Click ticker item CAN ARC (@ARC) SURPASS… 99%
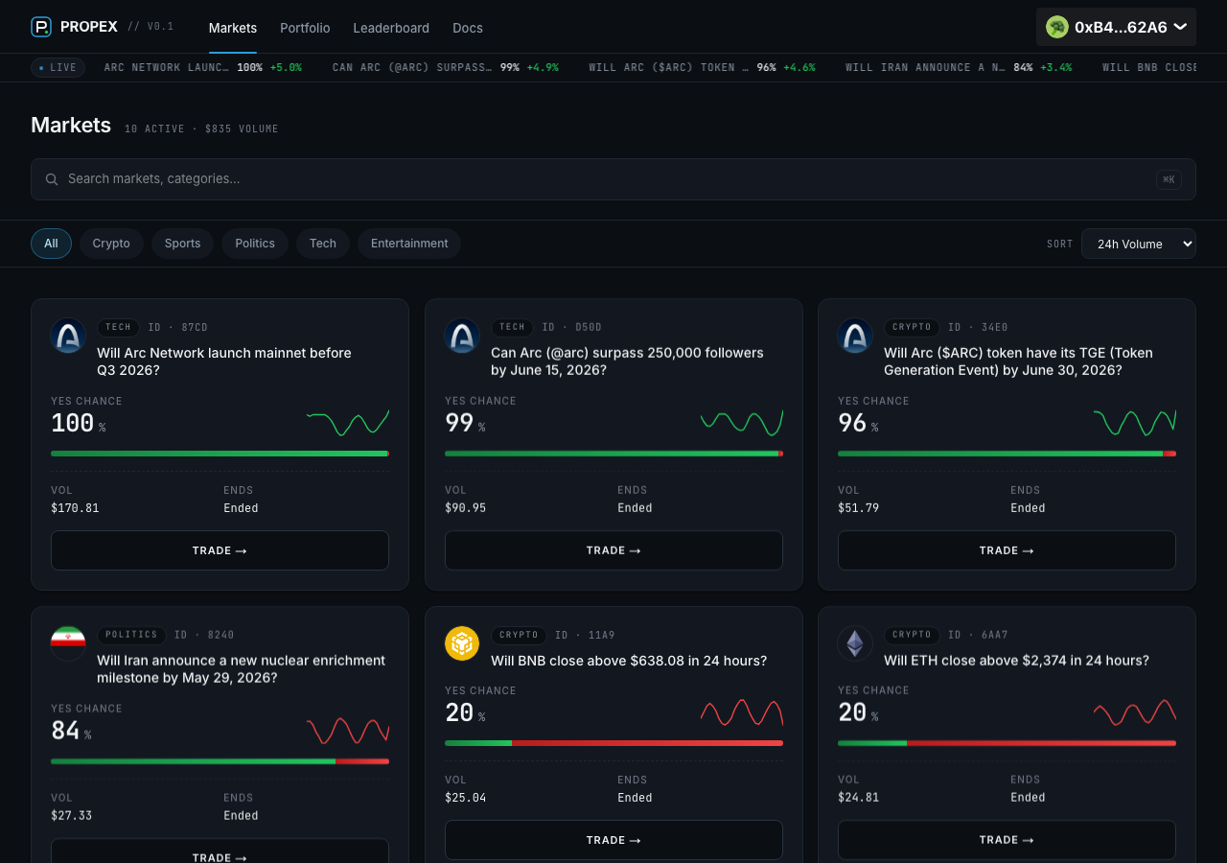The width and height of the screenshot is (1227, 863). [x=446, y=67]
